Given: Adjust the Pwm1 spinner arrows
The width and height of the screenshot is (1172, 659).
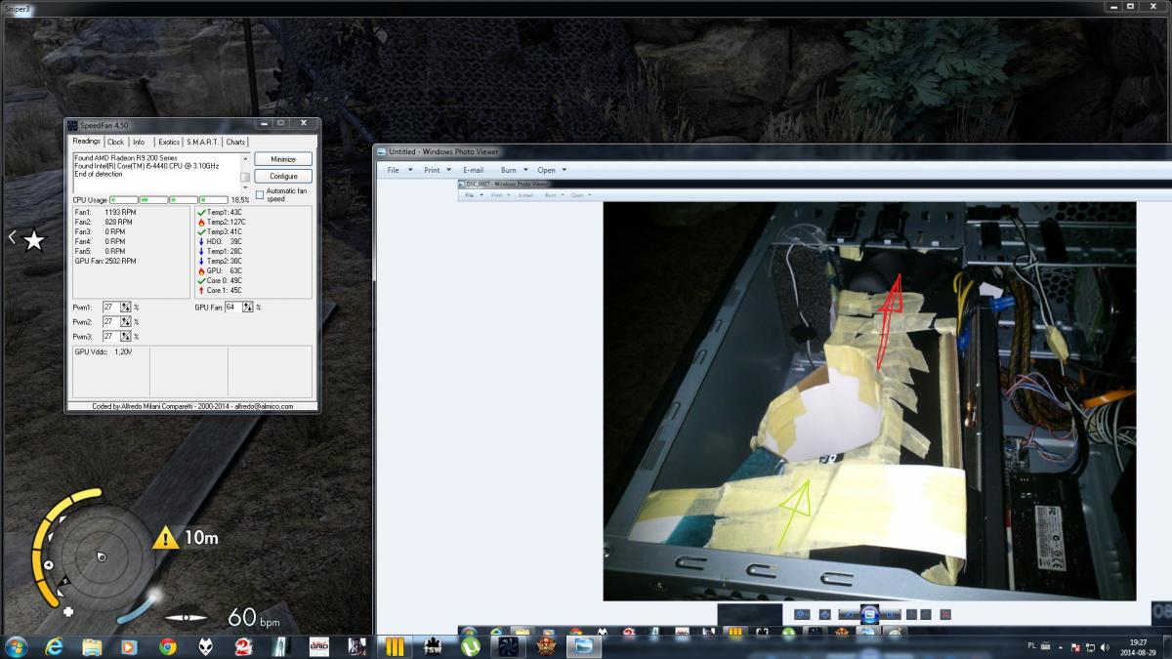Looking at the screenshot, I should pos(126,307).
